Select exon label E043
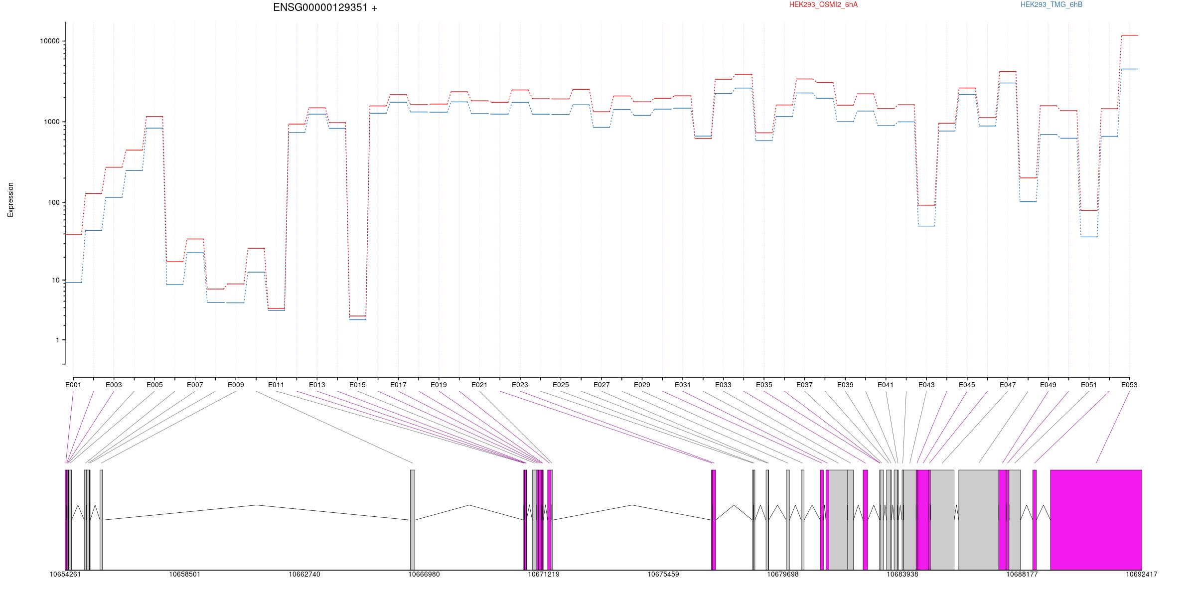 926,385
